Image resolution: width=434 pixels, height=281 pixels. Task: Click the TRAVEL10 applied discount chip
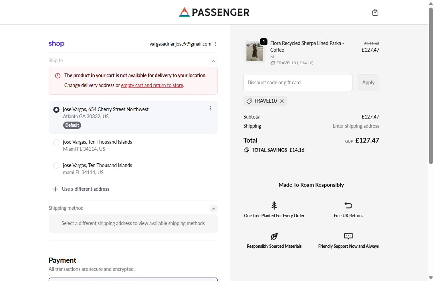tap(265, 101)
